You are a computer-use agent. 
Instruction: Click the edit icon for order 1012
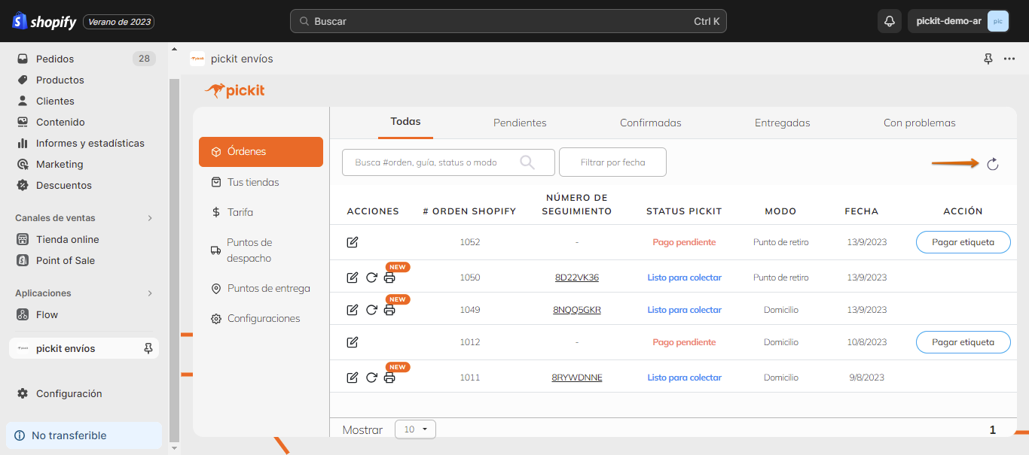click(353, 342)
